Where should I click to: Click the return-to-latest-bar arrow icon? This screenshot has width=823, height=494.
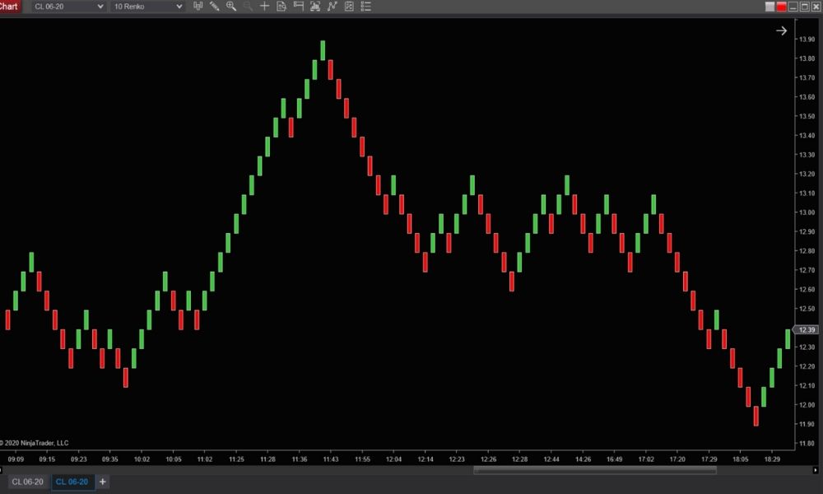782,31
